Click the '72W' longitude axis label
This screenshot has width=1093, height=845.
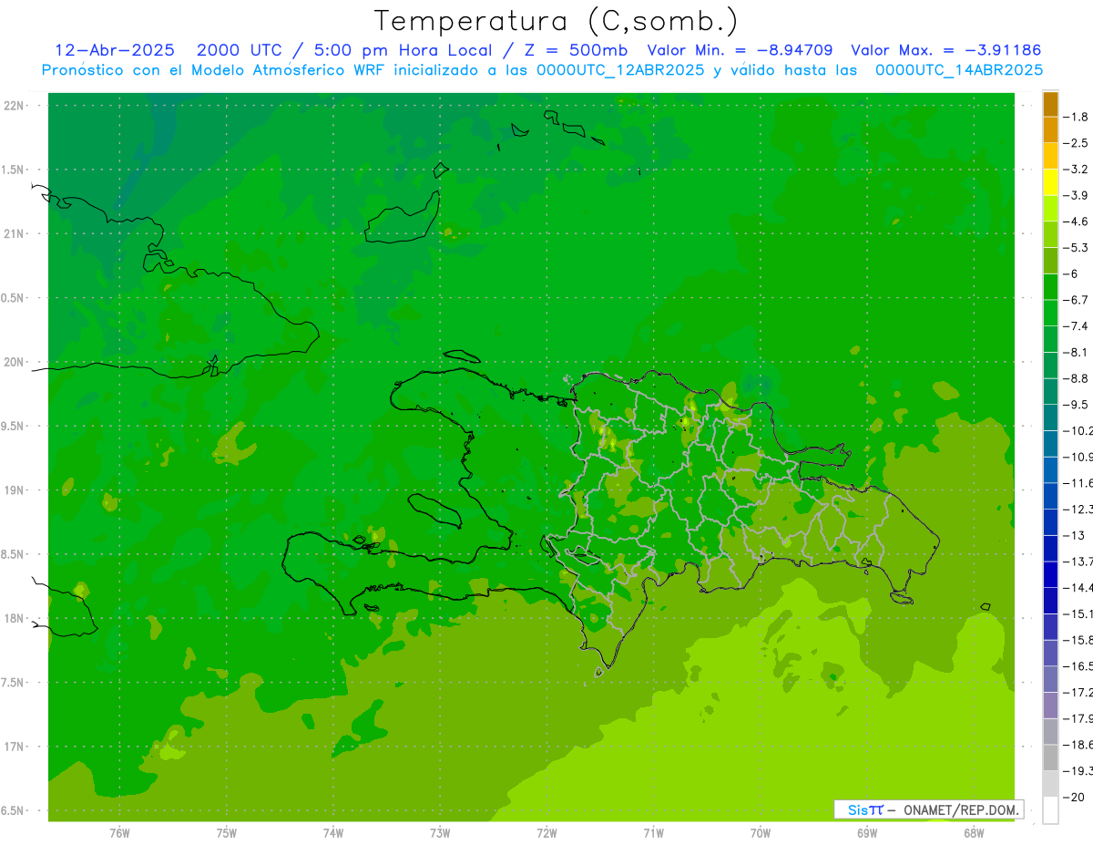click(546, 833)
